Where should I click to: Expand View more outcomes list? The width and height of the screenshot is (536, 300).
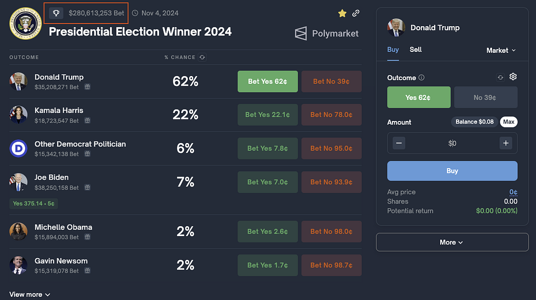30,294
